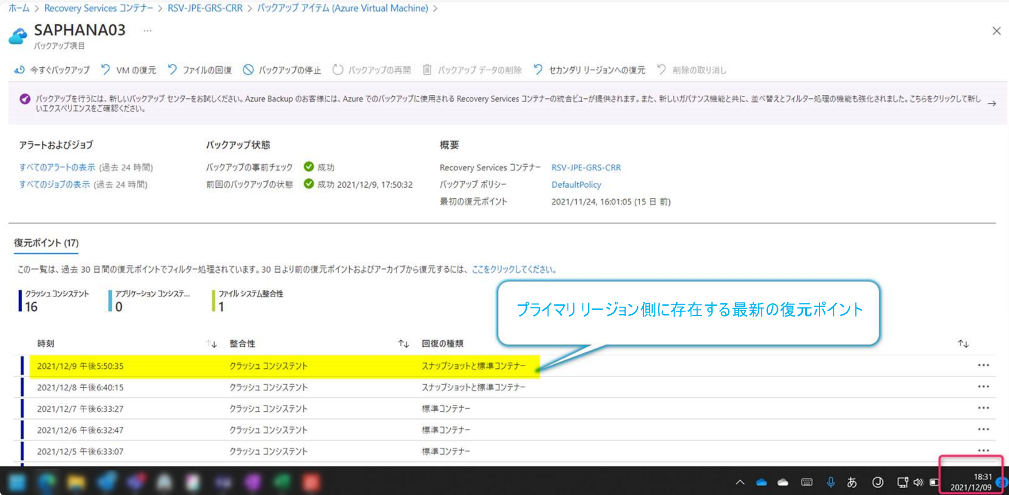
Task: Click すべてのジョブの表示 link
Action: (55, 185)
